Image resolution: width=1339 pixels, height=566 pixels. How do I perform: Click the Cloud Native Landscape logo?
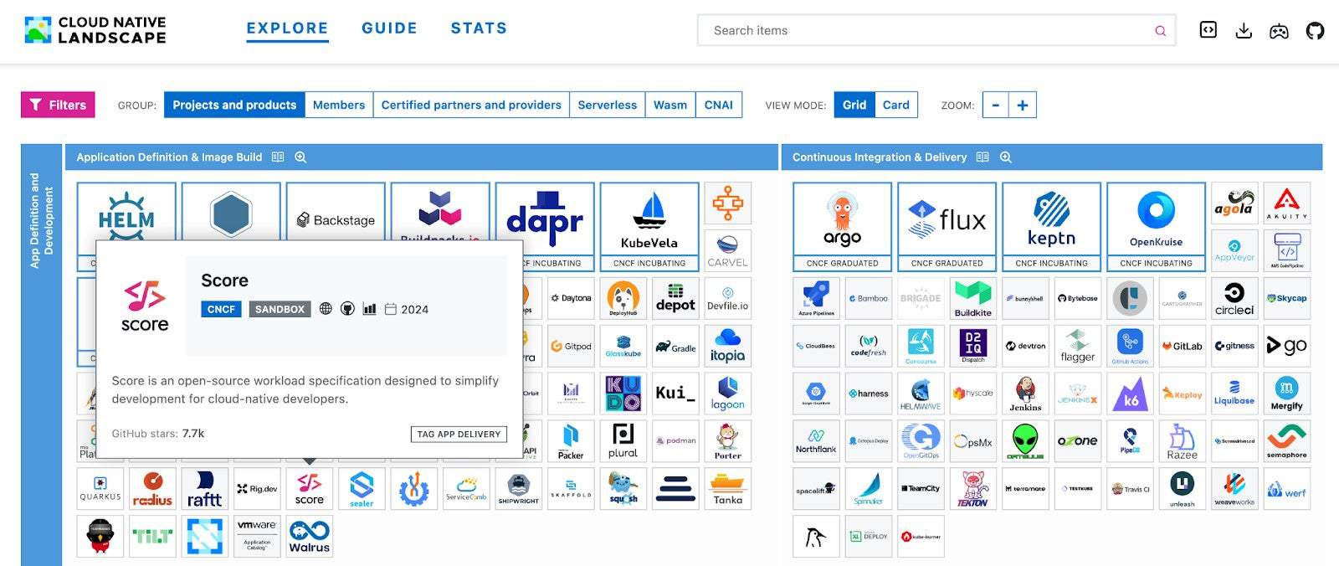pos(95,30)
